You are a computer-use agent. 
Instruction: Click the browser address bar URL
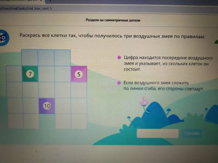26,8
